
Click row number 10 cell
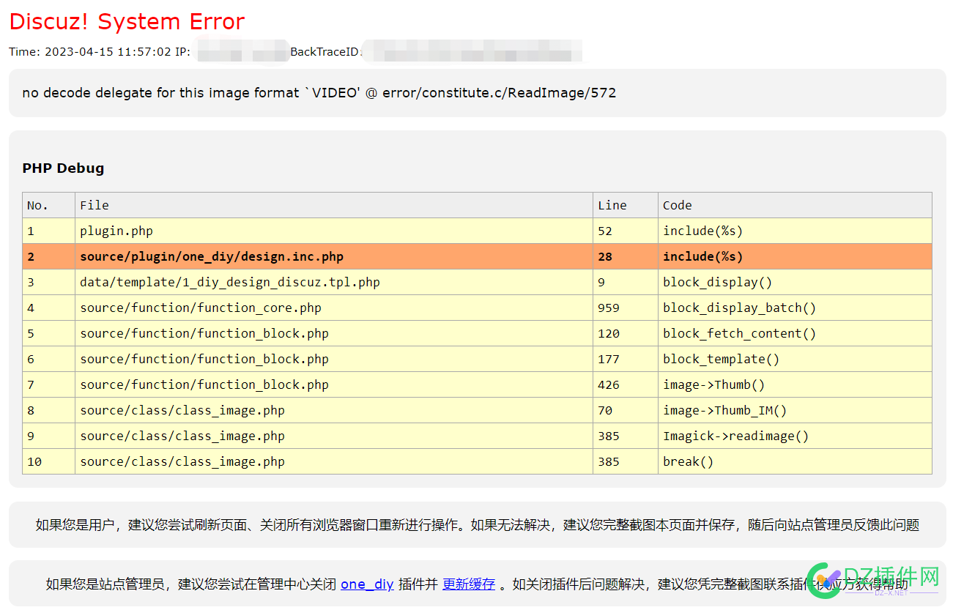(x=48, y=461)
